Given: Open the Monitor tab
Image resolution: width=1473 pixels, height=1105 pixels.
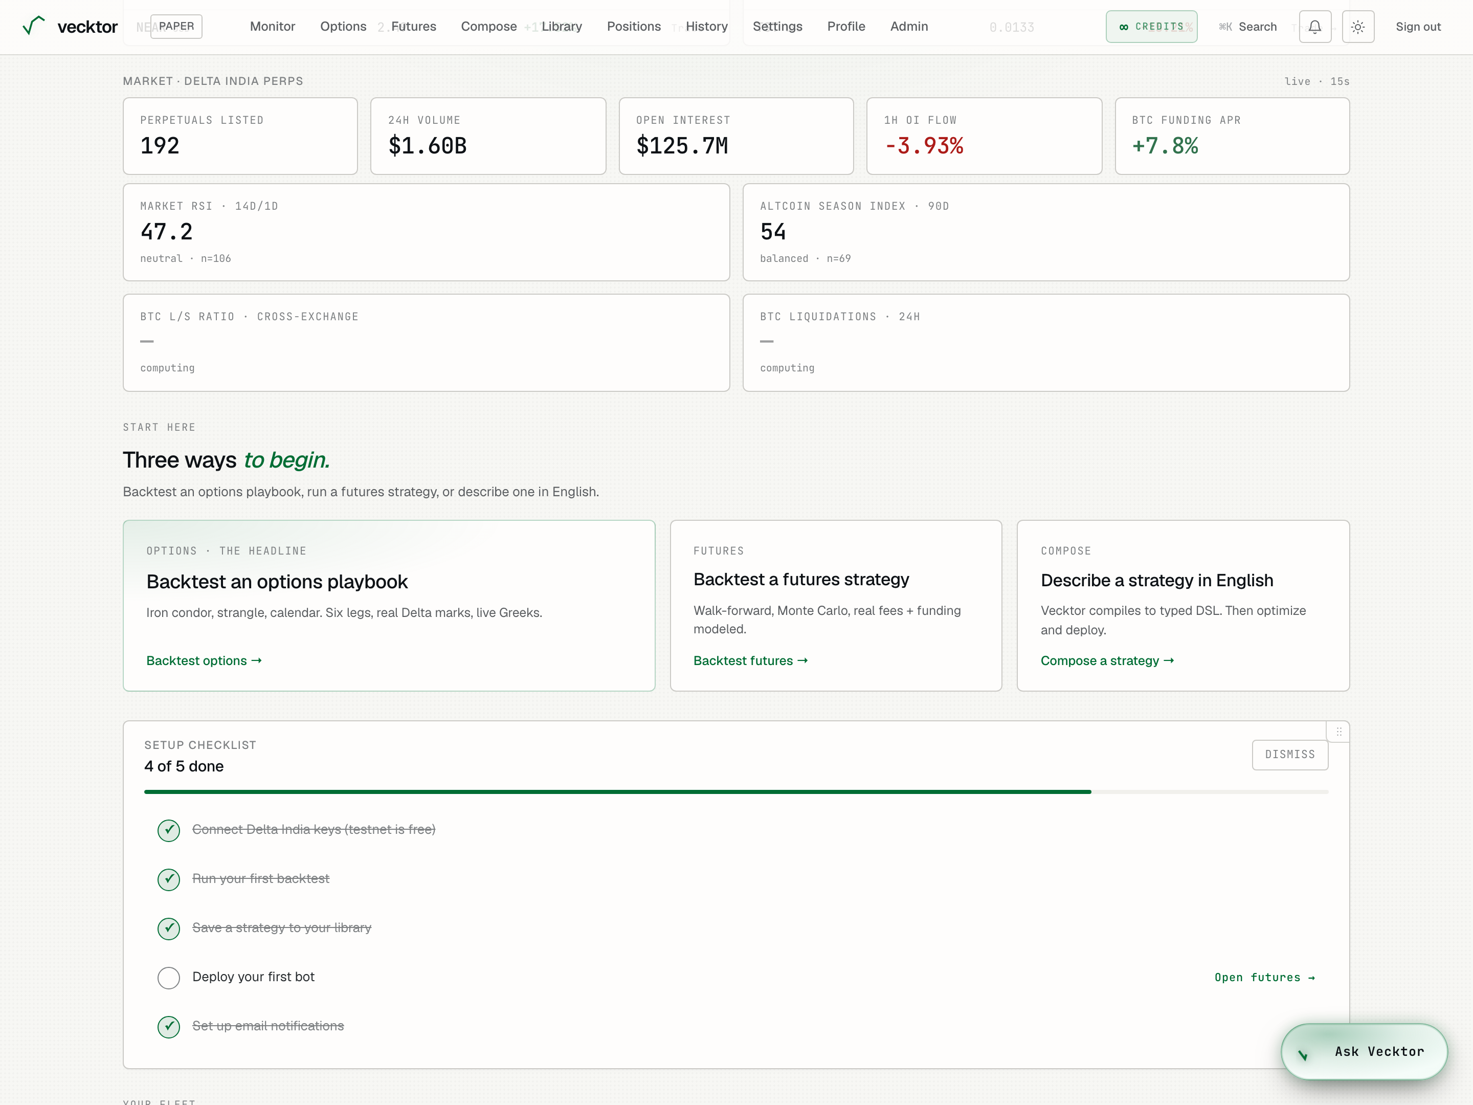Looking at the screenshot, I should (x=273, y=27).
